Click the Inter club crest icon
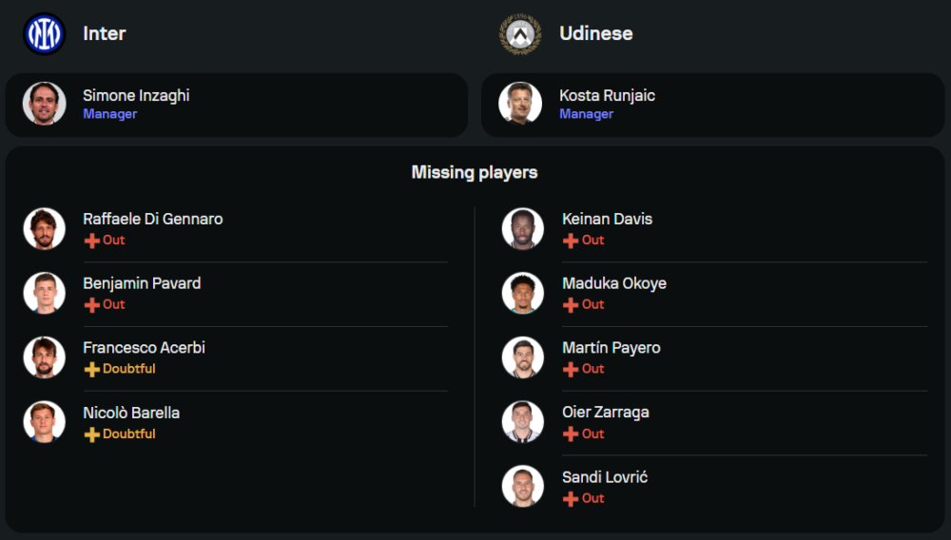This screenshot has width=951, height=540. pyautogui.click(x=44, y=34)
